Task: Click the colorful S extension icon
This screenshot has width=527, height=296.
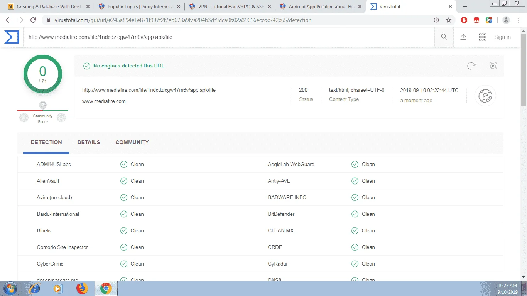Action: click(x=489, y=20)
